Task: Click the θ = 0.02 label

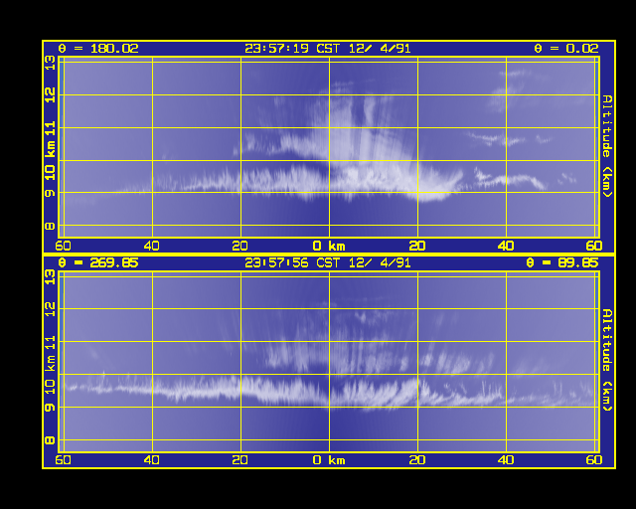Action: tap(566, 49)
